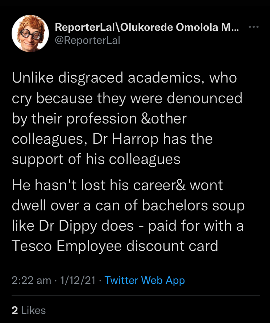Click the word Likes below the tweet
Image resolution: width=270 pixels, height=323 pixels.
pos(34,310)
